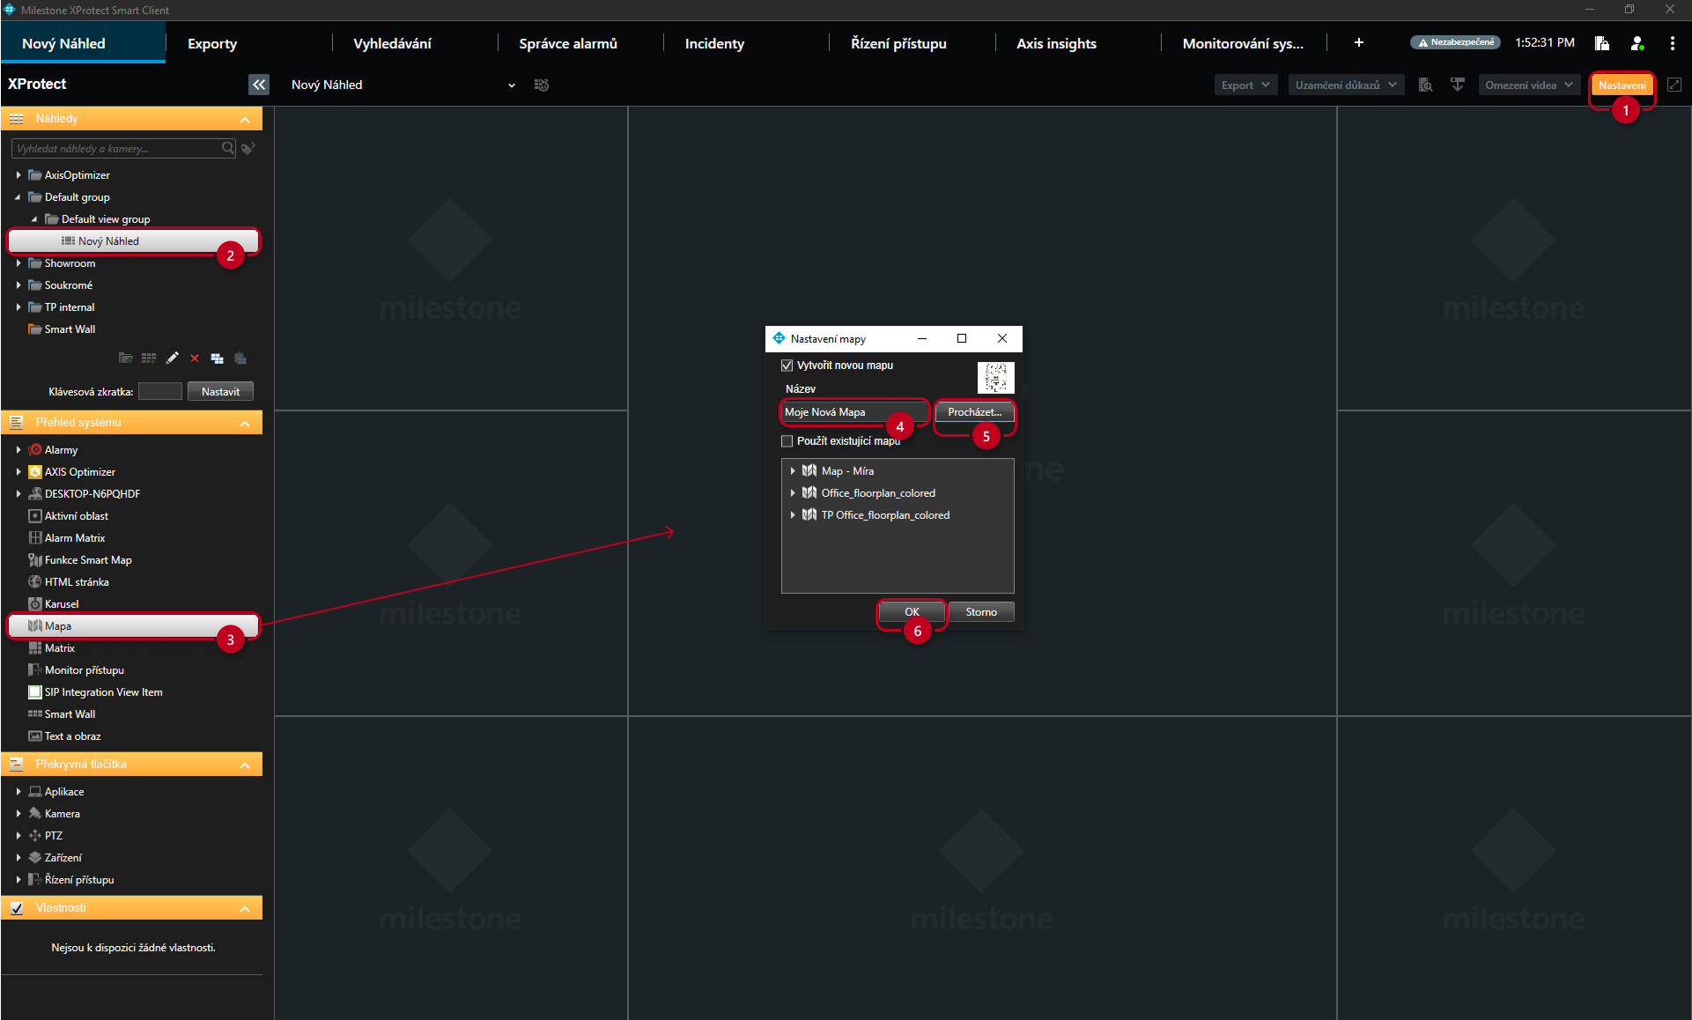Open the Řízení přístupu tab
This screenshot has height=1020, width=1692.
898,43
